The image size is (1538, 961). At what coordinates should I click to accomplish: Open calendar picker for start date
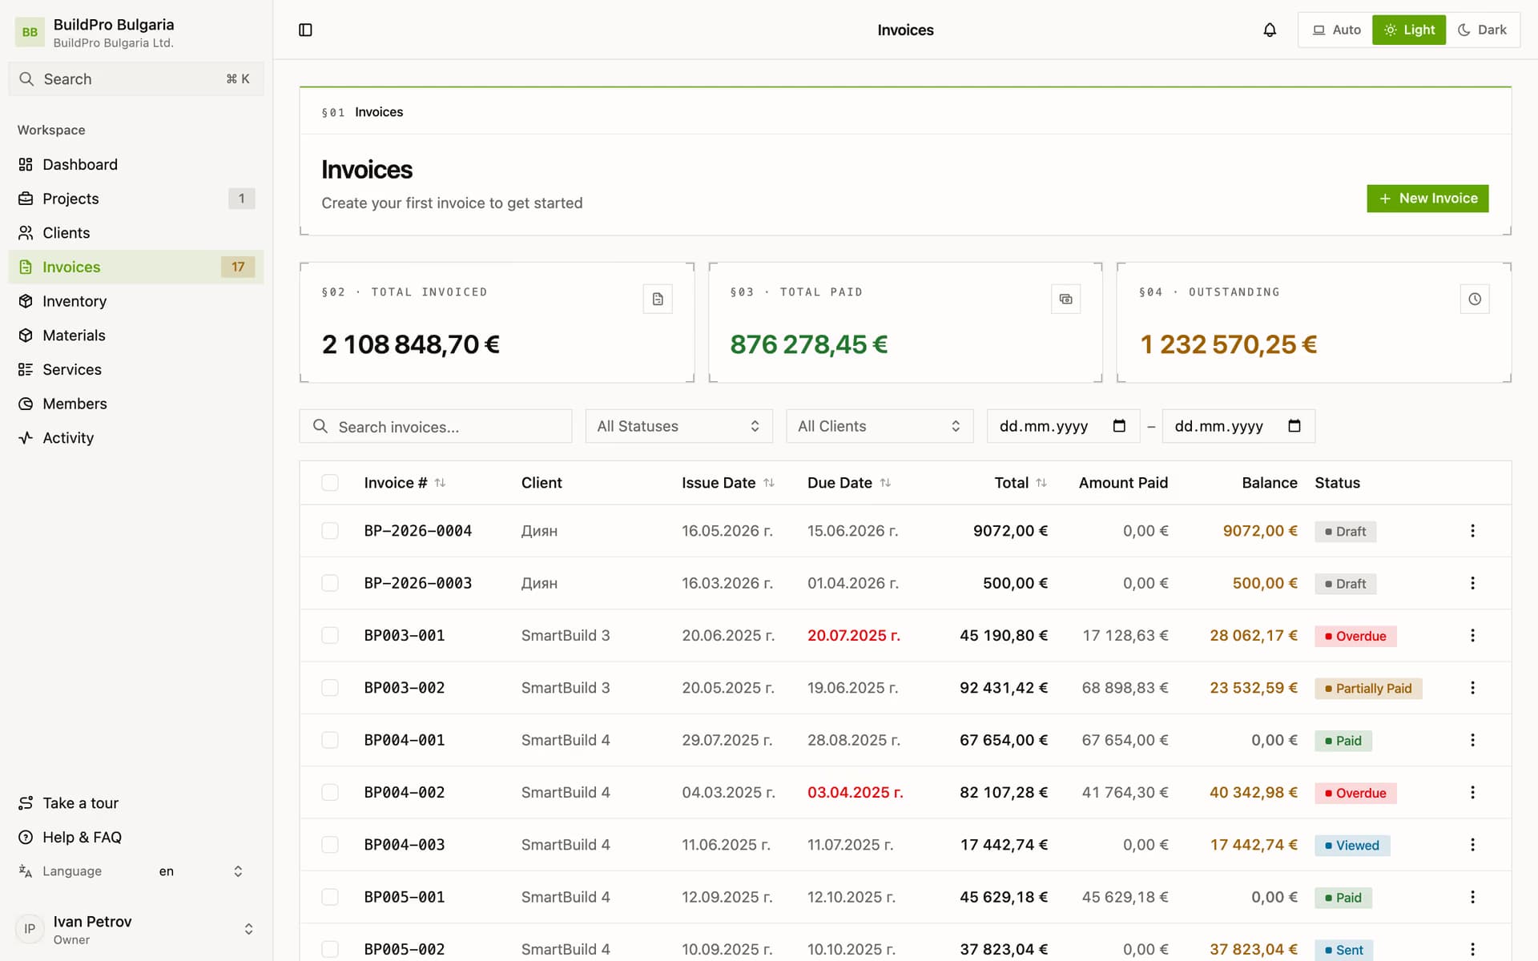coord(1119,426)
